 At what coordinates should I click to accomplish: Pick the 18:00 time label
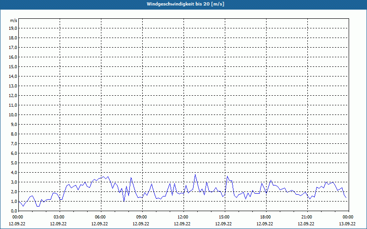tap(266, 217)
